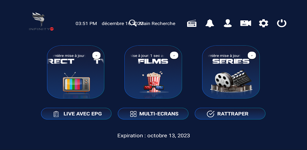Open the REC recordings camera icon
307x150 pixels.
point(246,23)
